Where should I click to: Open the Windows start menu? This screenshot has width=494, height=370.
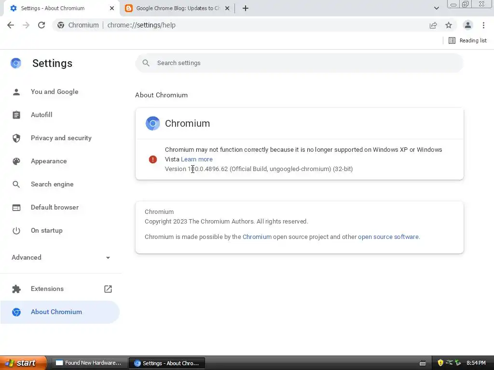[x=24, y=363]
